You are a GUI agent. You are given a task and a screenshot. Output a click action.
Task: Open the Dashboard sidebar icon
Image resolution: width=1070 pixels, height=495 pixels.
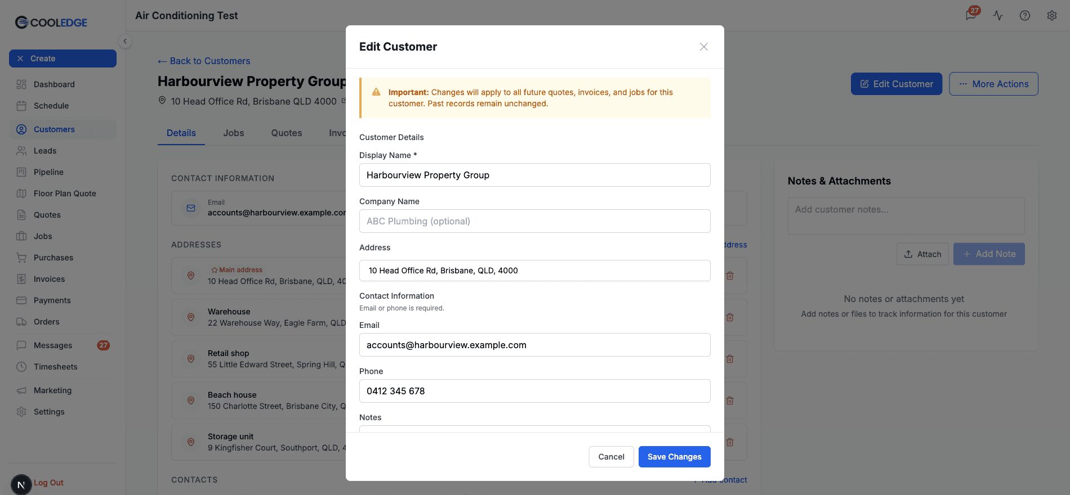[x=21, y=84]
